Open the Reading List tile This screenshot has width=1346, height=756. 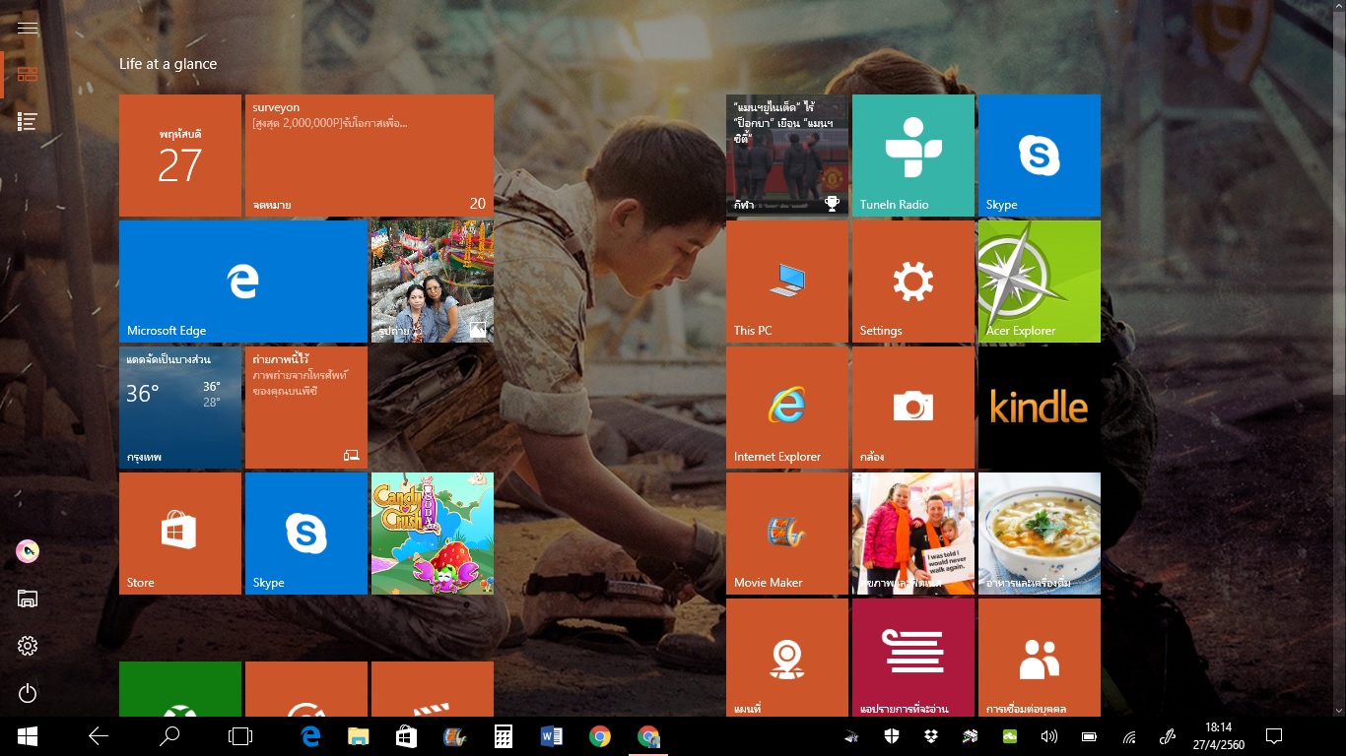913,658
